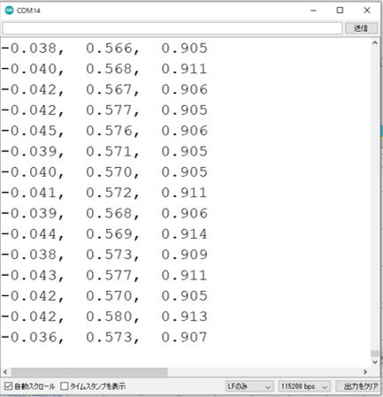383x397 pixels.
Task: Click the output line containing 0.580
Action: click(x=104, y=317)
